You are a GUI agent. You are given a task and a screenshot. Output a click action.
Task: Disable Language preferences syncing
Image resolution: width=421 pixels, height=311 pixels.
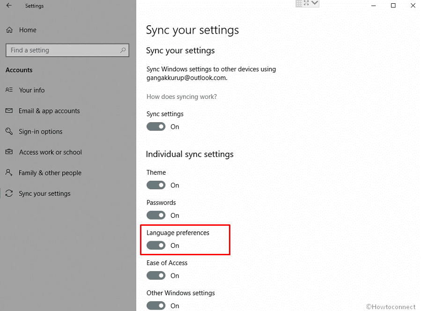(155, 245)
